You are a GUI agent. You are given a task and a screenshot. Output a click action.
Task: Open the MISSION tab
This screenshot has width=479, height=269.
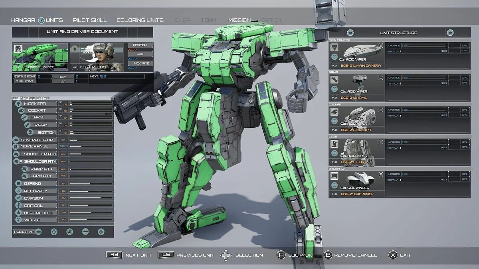(239, 20)
